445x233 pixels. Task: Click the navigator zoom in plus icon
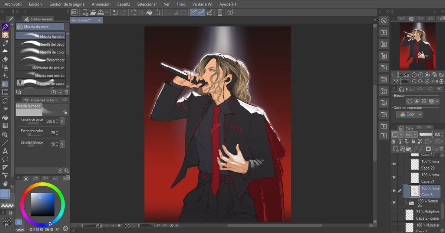[421, 75]
